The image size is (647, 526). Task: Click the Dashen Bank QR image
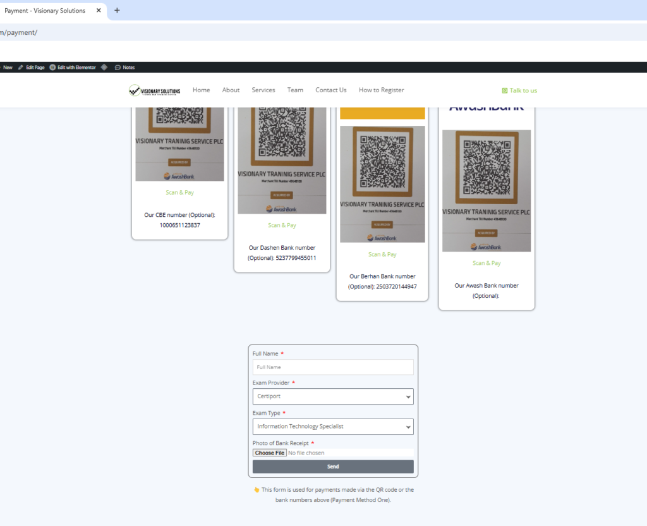[x=282, y=161]
